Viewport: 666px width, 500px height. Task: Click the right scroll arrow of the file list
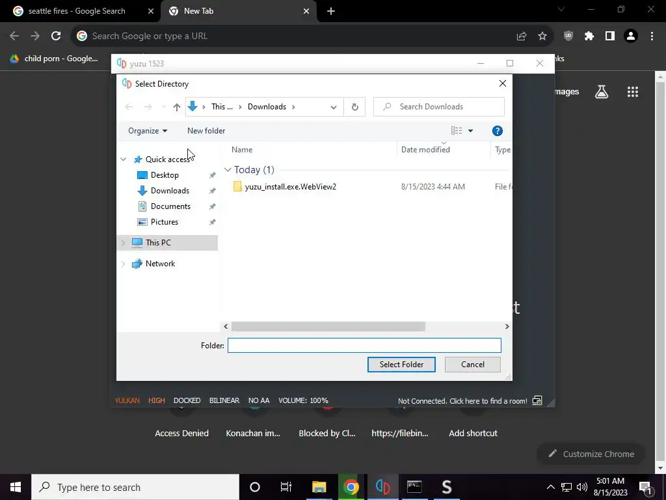click(507, 327)
